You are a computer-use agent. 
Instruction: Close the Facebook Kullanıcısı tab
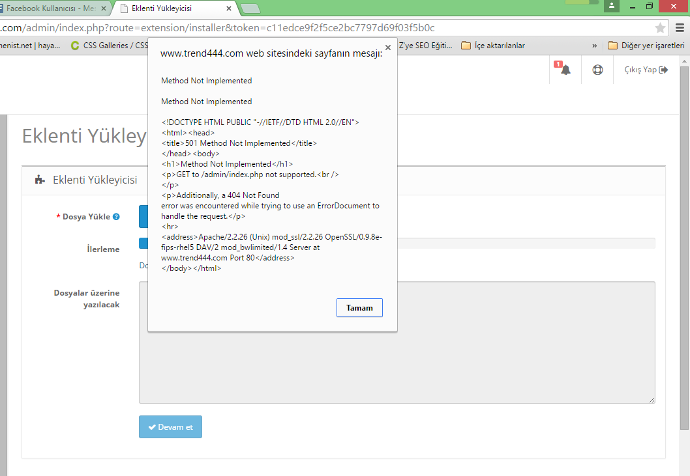(103, 8)
